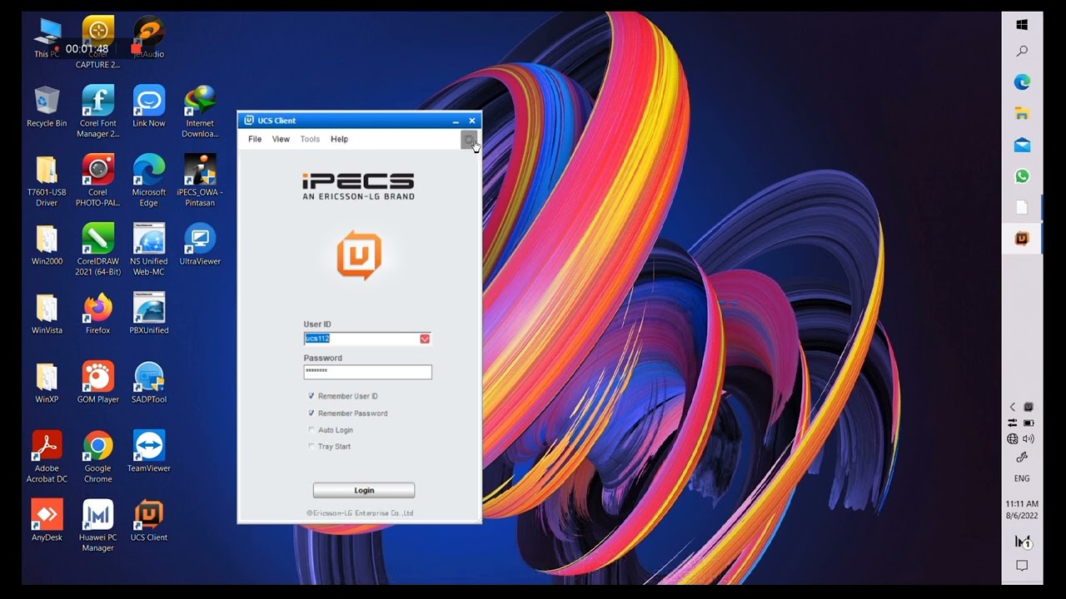Click the UCS Client taskbar icon

coord(1022,239)
